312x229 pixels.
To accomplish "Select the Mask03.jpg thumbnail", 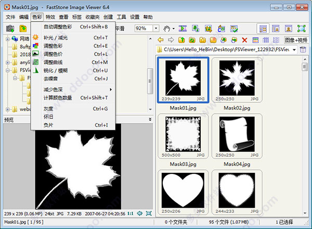I will coord(183,136).
